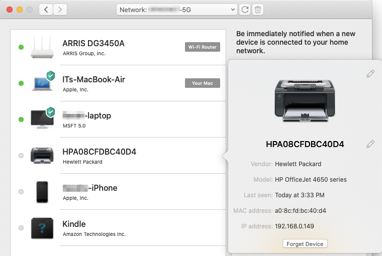
Task: Click the trash icon in toolbar
Action: tap(258, 10)
